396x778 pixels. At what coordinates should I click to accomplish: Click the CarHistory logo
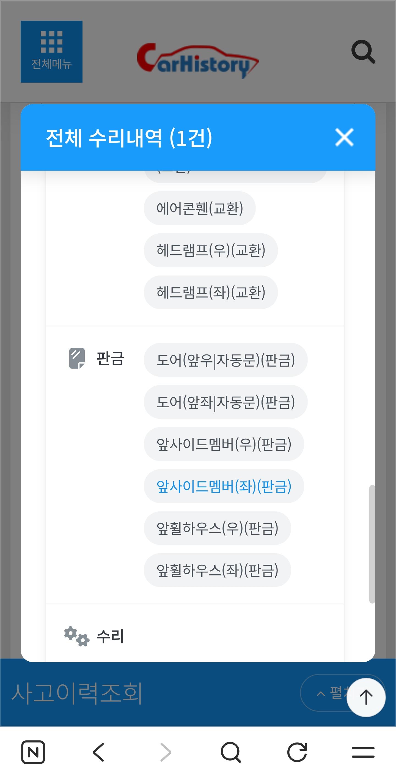pyautogui.click(x=198, y=61)
